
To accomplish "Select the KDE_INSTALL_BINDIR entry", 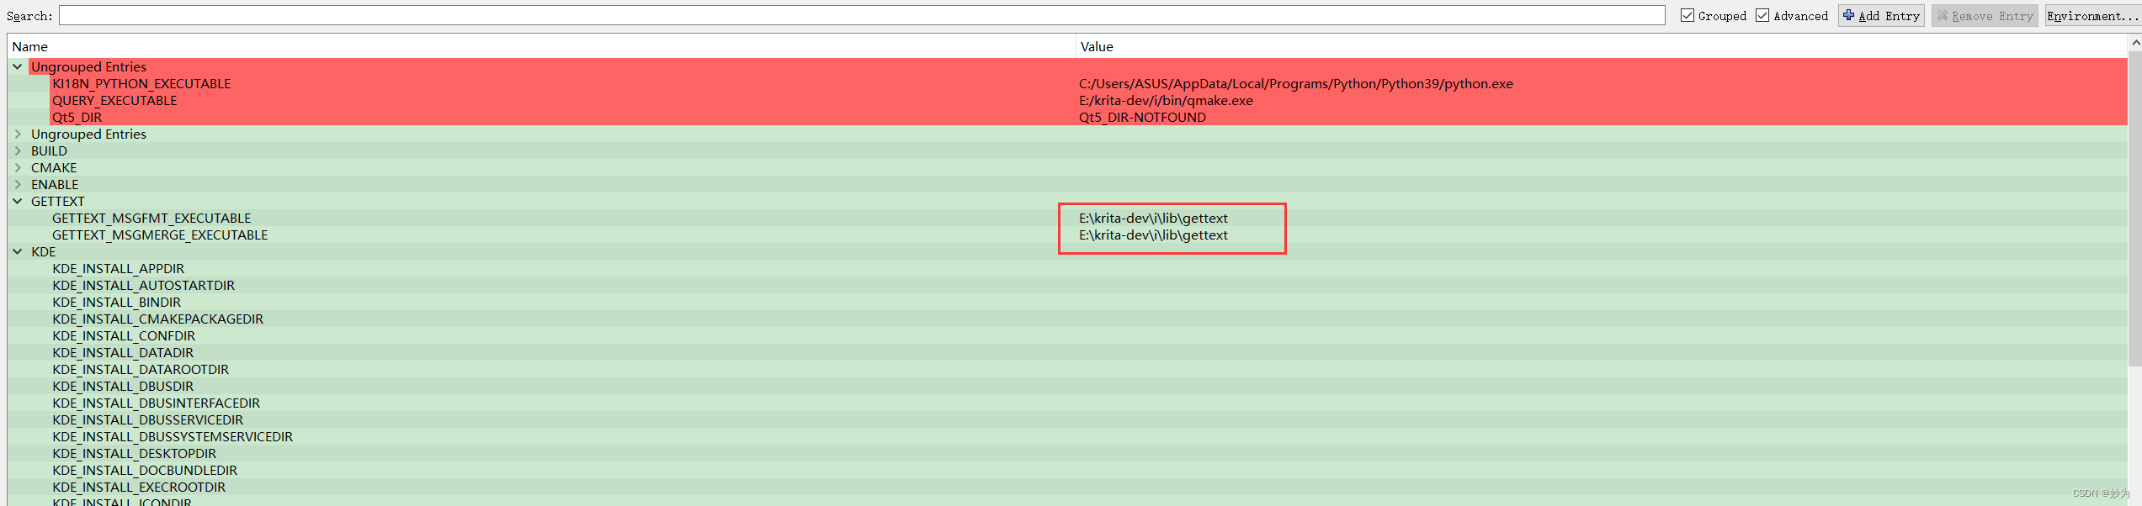I will 116,302.
